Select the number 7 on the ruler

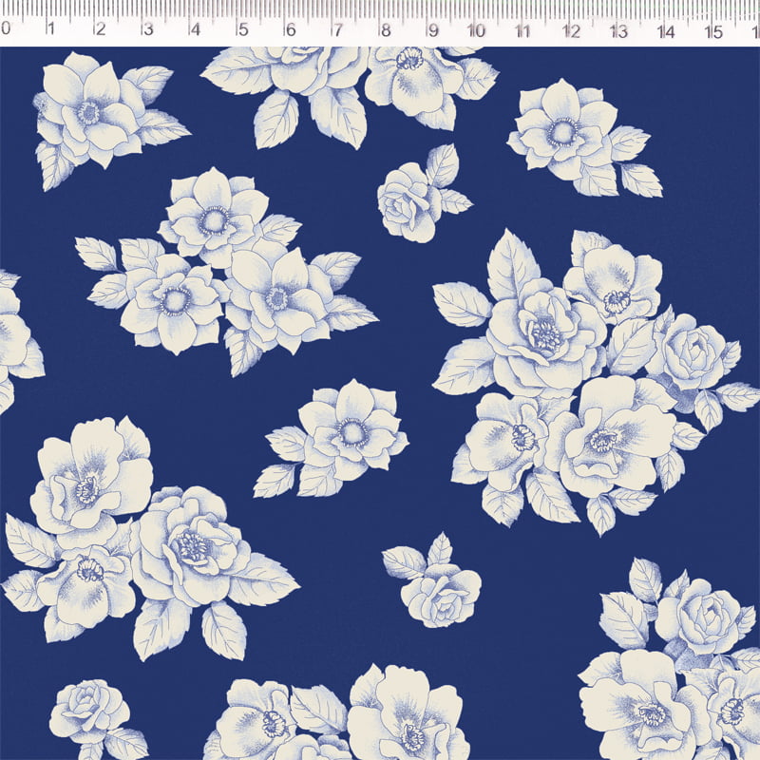coord(337,30)
